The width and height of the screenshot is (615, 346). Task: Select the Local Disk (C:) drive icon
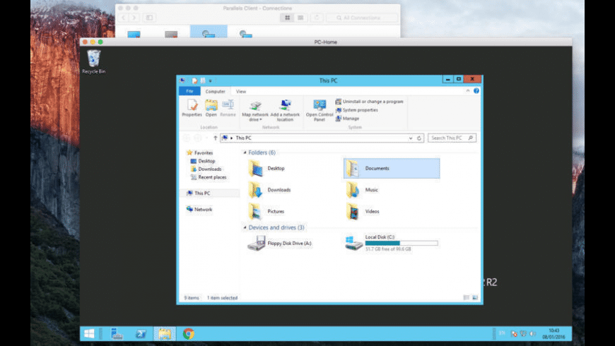(353, 243)
